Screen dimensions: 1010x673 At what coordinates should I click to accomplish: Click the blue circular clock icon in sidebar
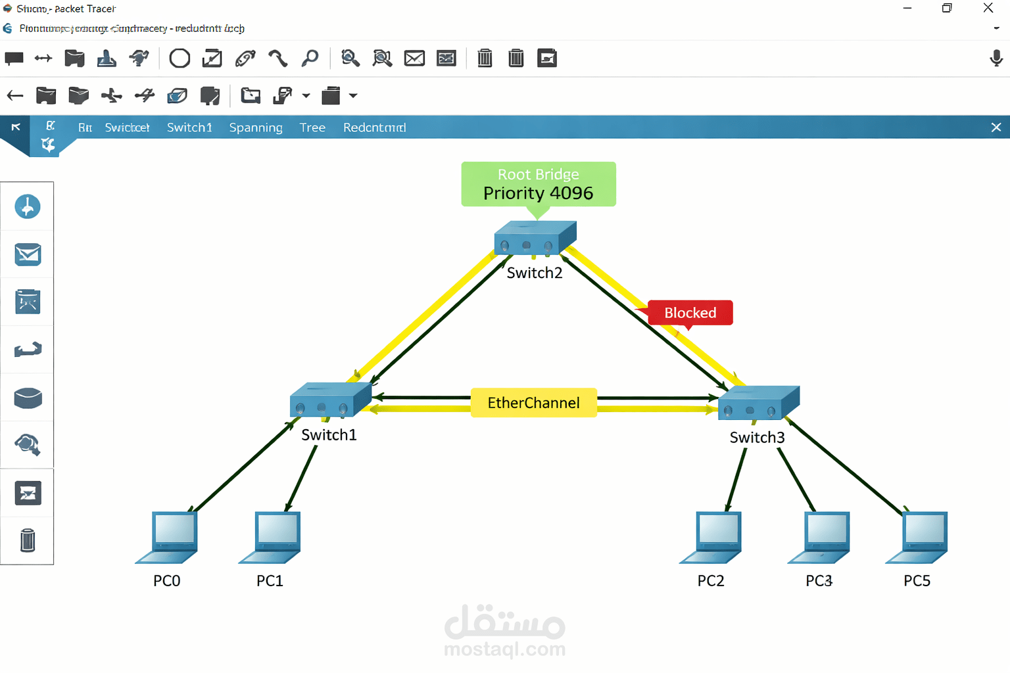point(27,206)
